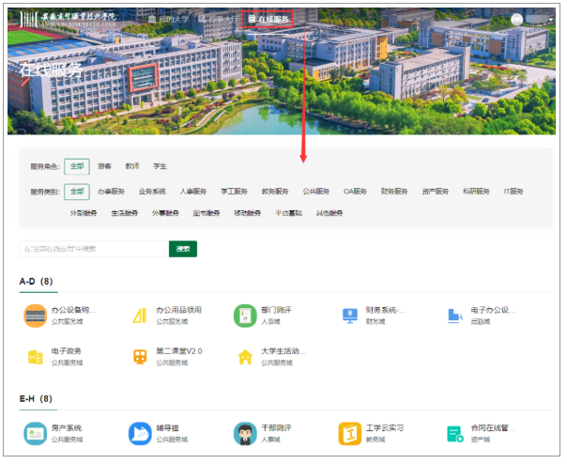The height and width of the screenshot is (464, 567).
Task: Open the 办公用品领用 service icon
Action: point(140,316)
